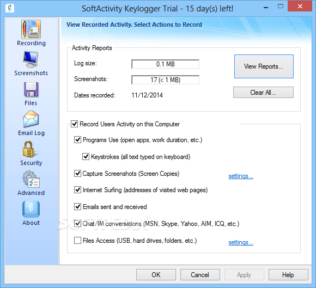The height and width of the screenshot is (288, 316).
Task: Open the Email Log envelope icon
Action: 31,119
